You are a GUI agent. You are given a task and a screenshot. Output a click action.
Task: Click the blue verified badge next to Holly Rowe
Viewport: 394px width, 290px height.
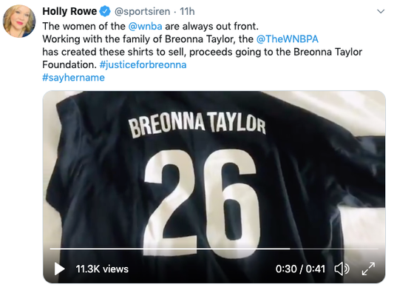pos(105,11)
